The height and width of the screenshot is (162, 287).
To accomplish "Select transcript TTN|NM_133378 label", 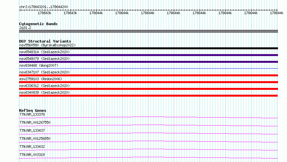I will click(32, 114).
